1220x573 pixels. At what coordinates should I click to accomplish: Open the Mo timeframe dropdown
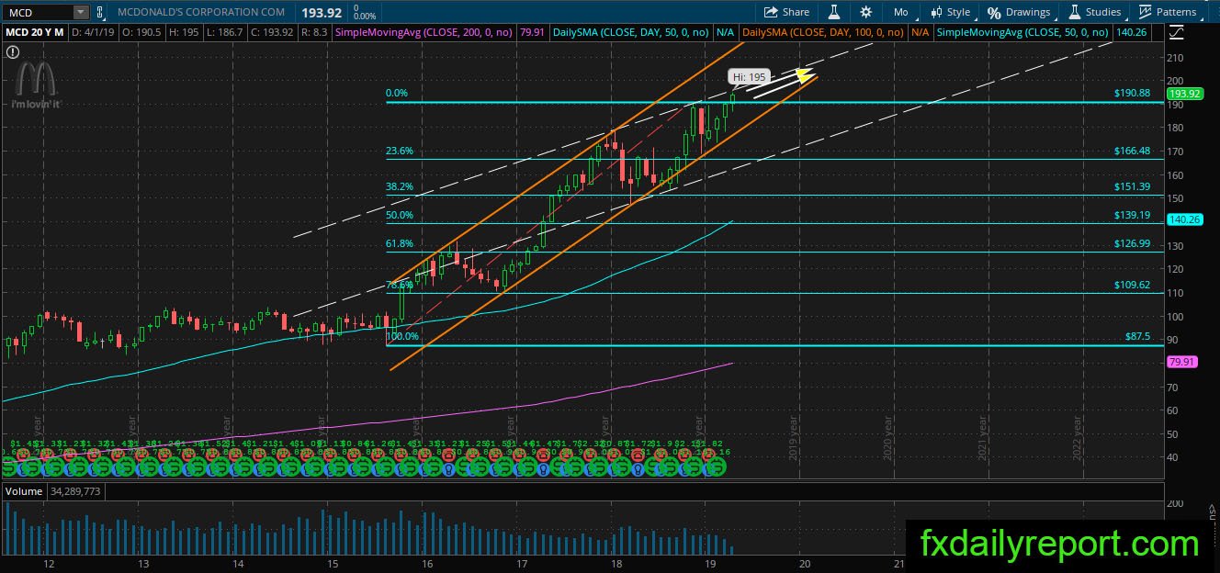point(900,12)
